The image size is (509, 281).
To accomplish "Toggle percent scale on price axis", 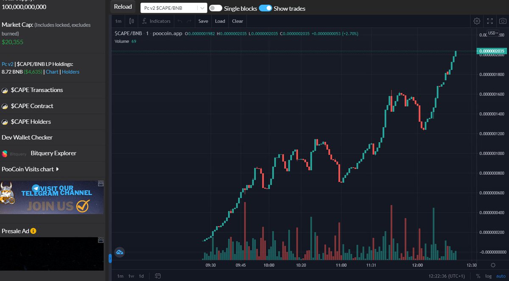I will (x=478, y=276).
